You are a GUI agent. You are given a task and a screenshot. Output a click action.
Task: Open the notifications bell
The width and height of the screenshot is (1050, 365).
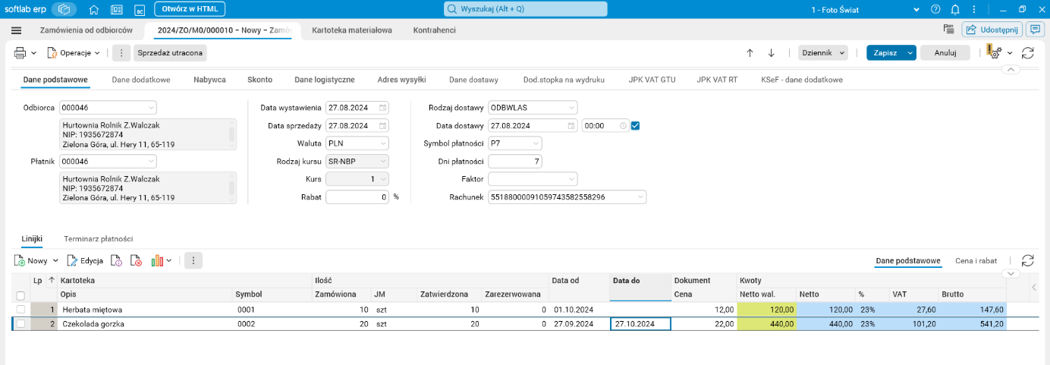pyautogui.click(x=955, y=9)
